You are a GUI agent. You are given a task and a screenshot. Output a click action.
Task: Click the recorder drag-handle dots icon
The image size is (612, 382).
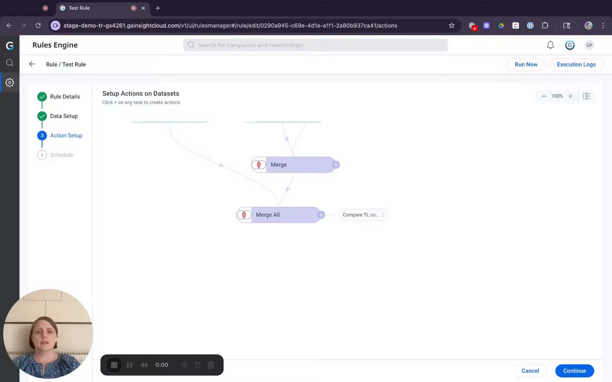click(x=185, y=365)
